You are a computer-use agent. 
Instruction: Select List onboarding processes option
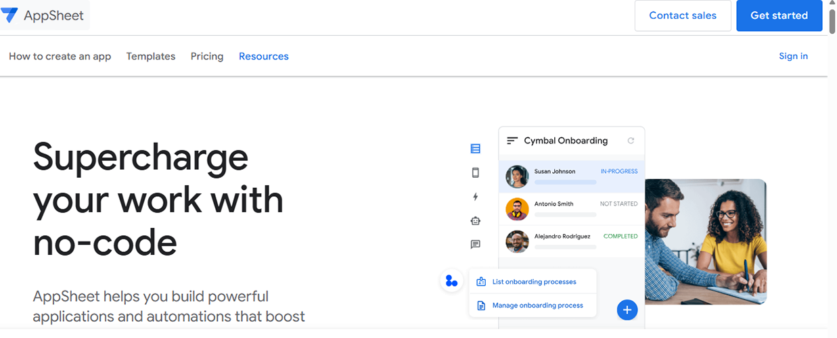[x=533, y=281]
